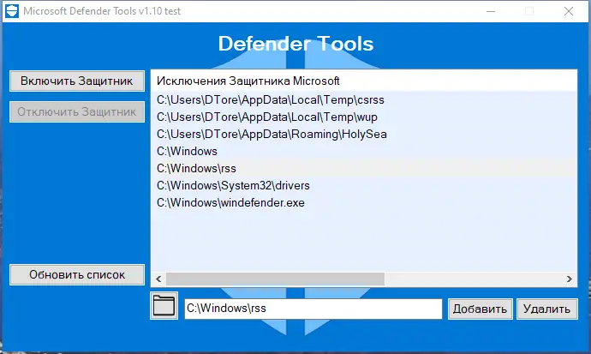Close the Microsoft Defender Tools window

click(569, 11)
